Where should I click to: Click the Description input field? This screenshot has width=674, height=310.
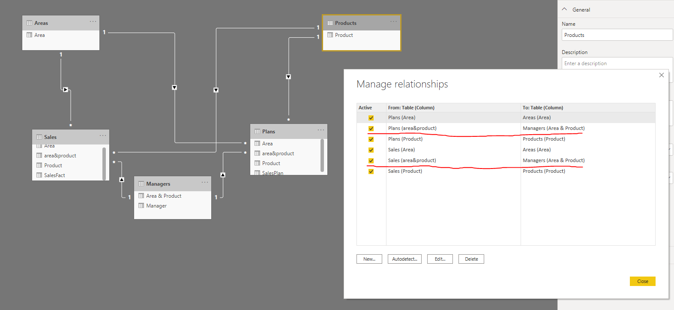pos(617,63)
